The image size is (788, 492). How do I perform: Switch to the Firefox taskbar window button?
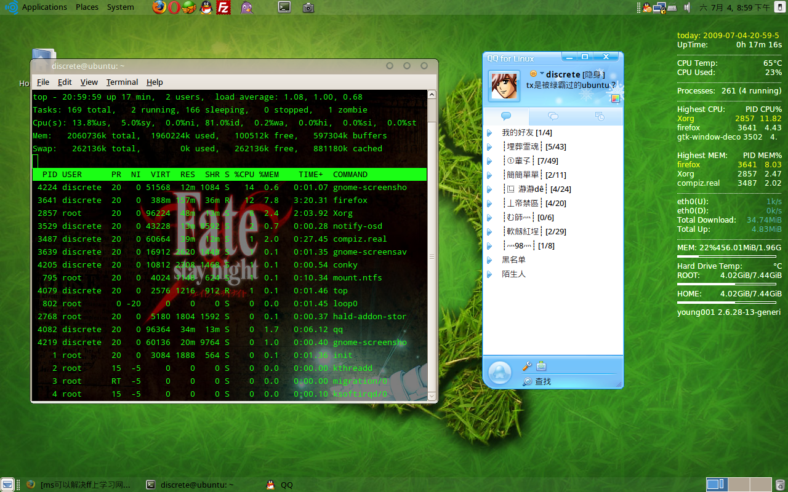(x=79, y=485)
